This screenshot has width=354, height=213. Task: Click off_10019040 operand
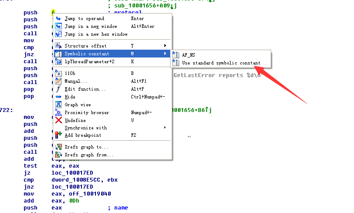[x=90, y=194]
